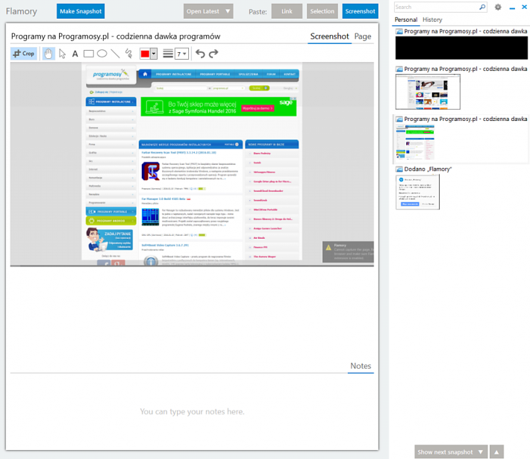
Task: Open the color picker dropdown arrow
Action: tap(154, 54)
